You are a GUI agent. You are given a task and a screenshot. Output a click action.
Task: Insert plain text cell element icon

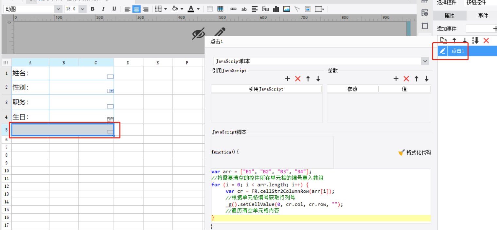point(233,9)
